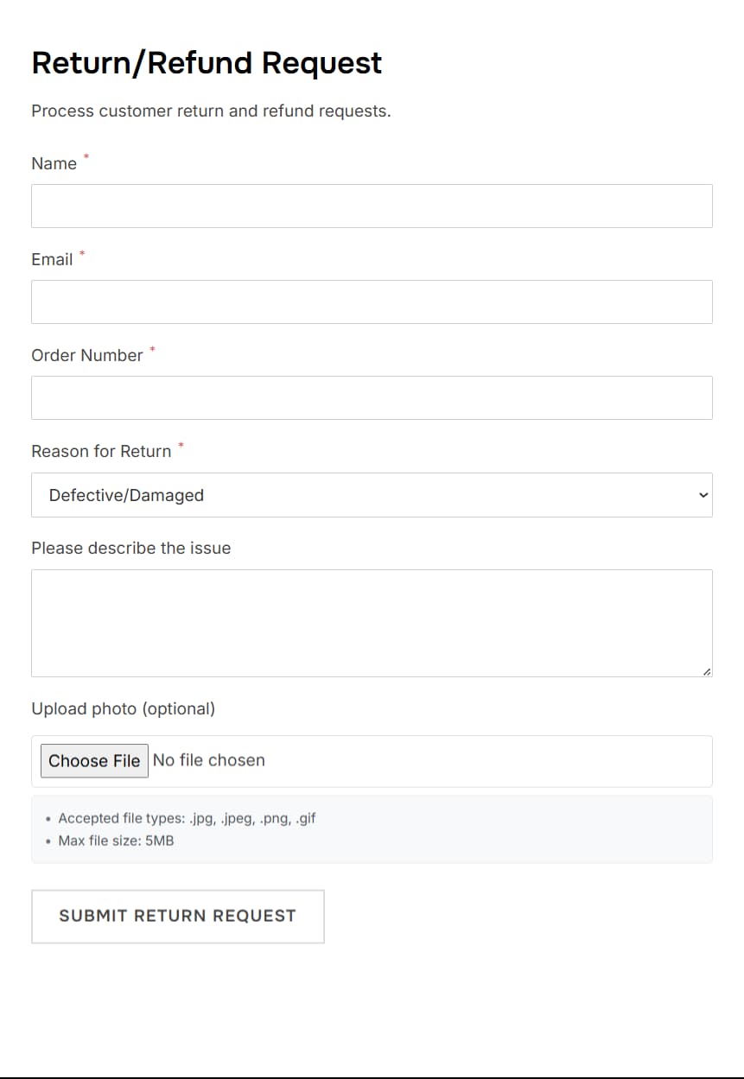
Task: Click the Name input field
Action: click(372, 206)
